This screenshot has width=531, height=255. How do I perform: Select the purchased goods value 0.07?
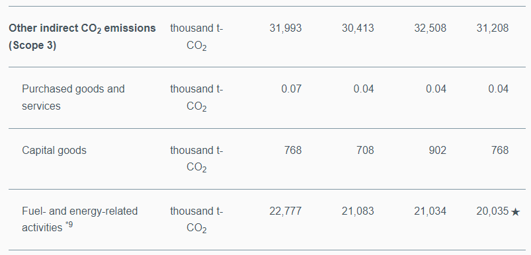[291, 89]
